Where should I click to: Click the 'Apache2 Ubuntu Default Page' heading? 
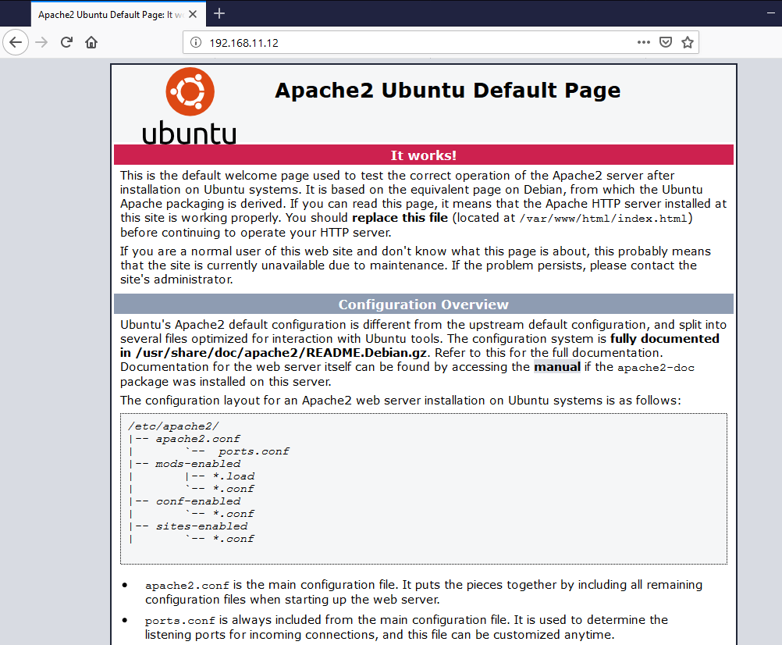tap(447, 91)
